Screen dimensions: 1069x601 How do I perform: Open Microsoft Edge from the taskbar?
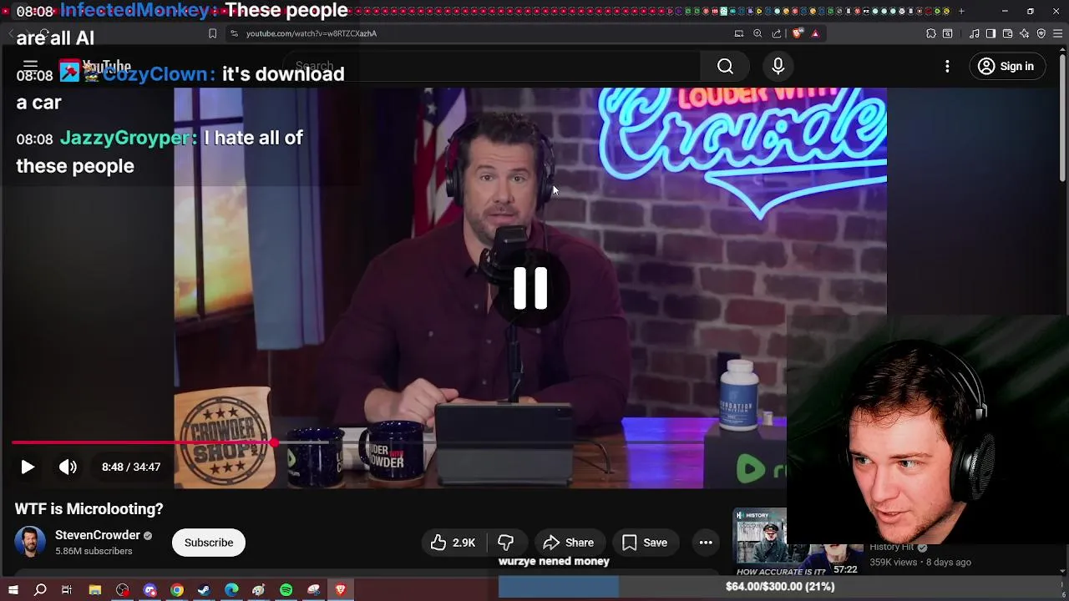(231, 590)
